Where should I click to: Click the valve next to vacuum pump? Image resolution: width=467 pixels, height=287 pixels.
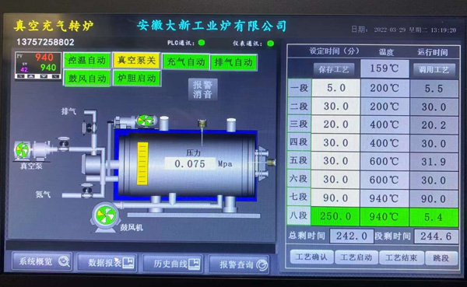pyautogui.click(x=64, y=144)
